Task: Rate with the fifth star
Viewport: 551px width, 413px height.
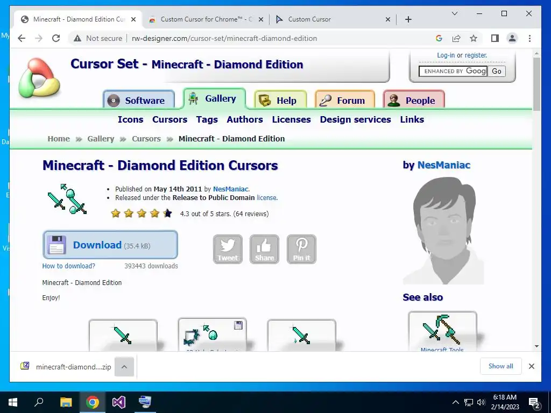Action: tap(168, 213)
